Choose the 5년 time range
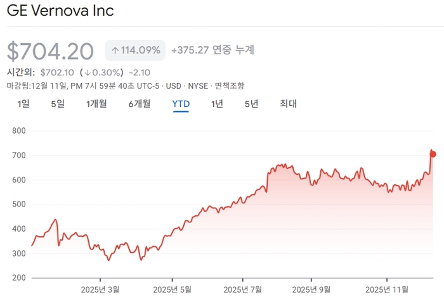The image size is (444, 304). click(x=251, y=104)
